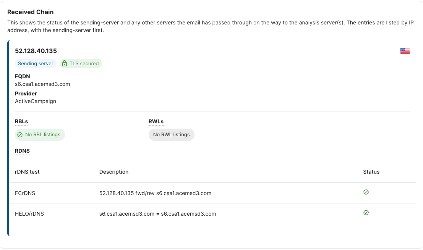Click the green checkmark inside No RBL listings
The image size is (423, 250).
click(19, 134)
